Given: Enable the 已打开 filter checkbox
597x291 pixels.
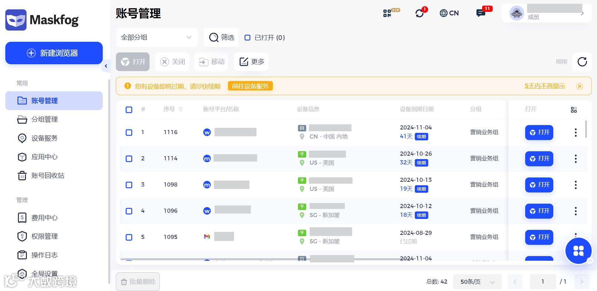Looking at the screenshot, I should (247, 37).
